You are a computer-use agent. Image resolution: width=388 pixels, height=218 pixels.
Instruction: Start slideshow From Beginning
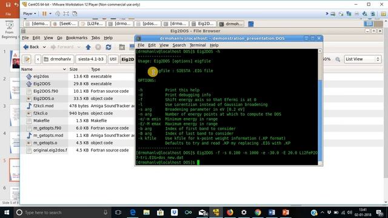click(x=10, y=30)
